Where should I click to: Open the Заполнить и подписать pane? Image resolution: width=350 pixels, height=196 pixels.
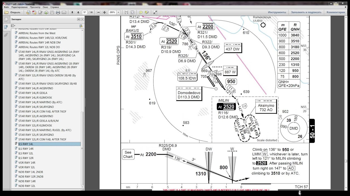[306, 12]
